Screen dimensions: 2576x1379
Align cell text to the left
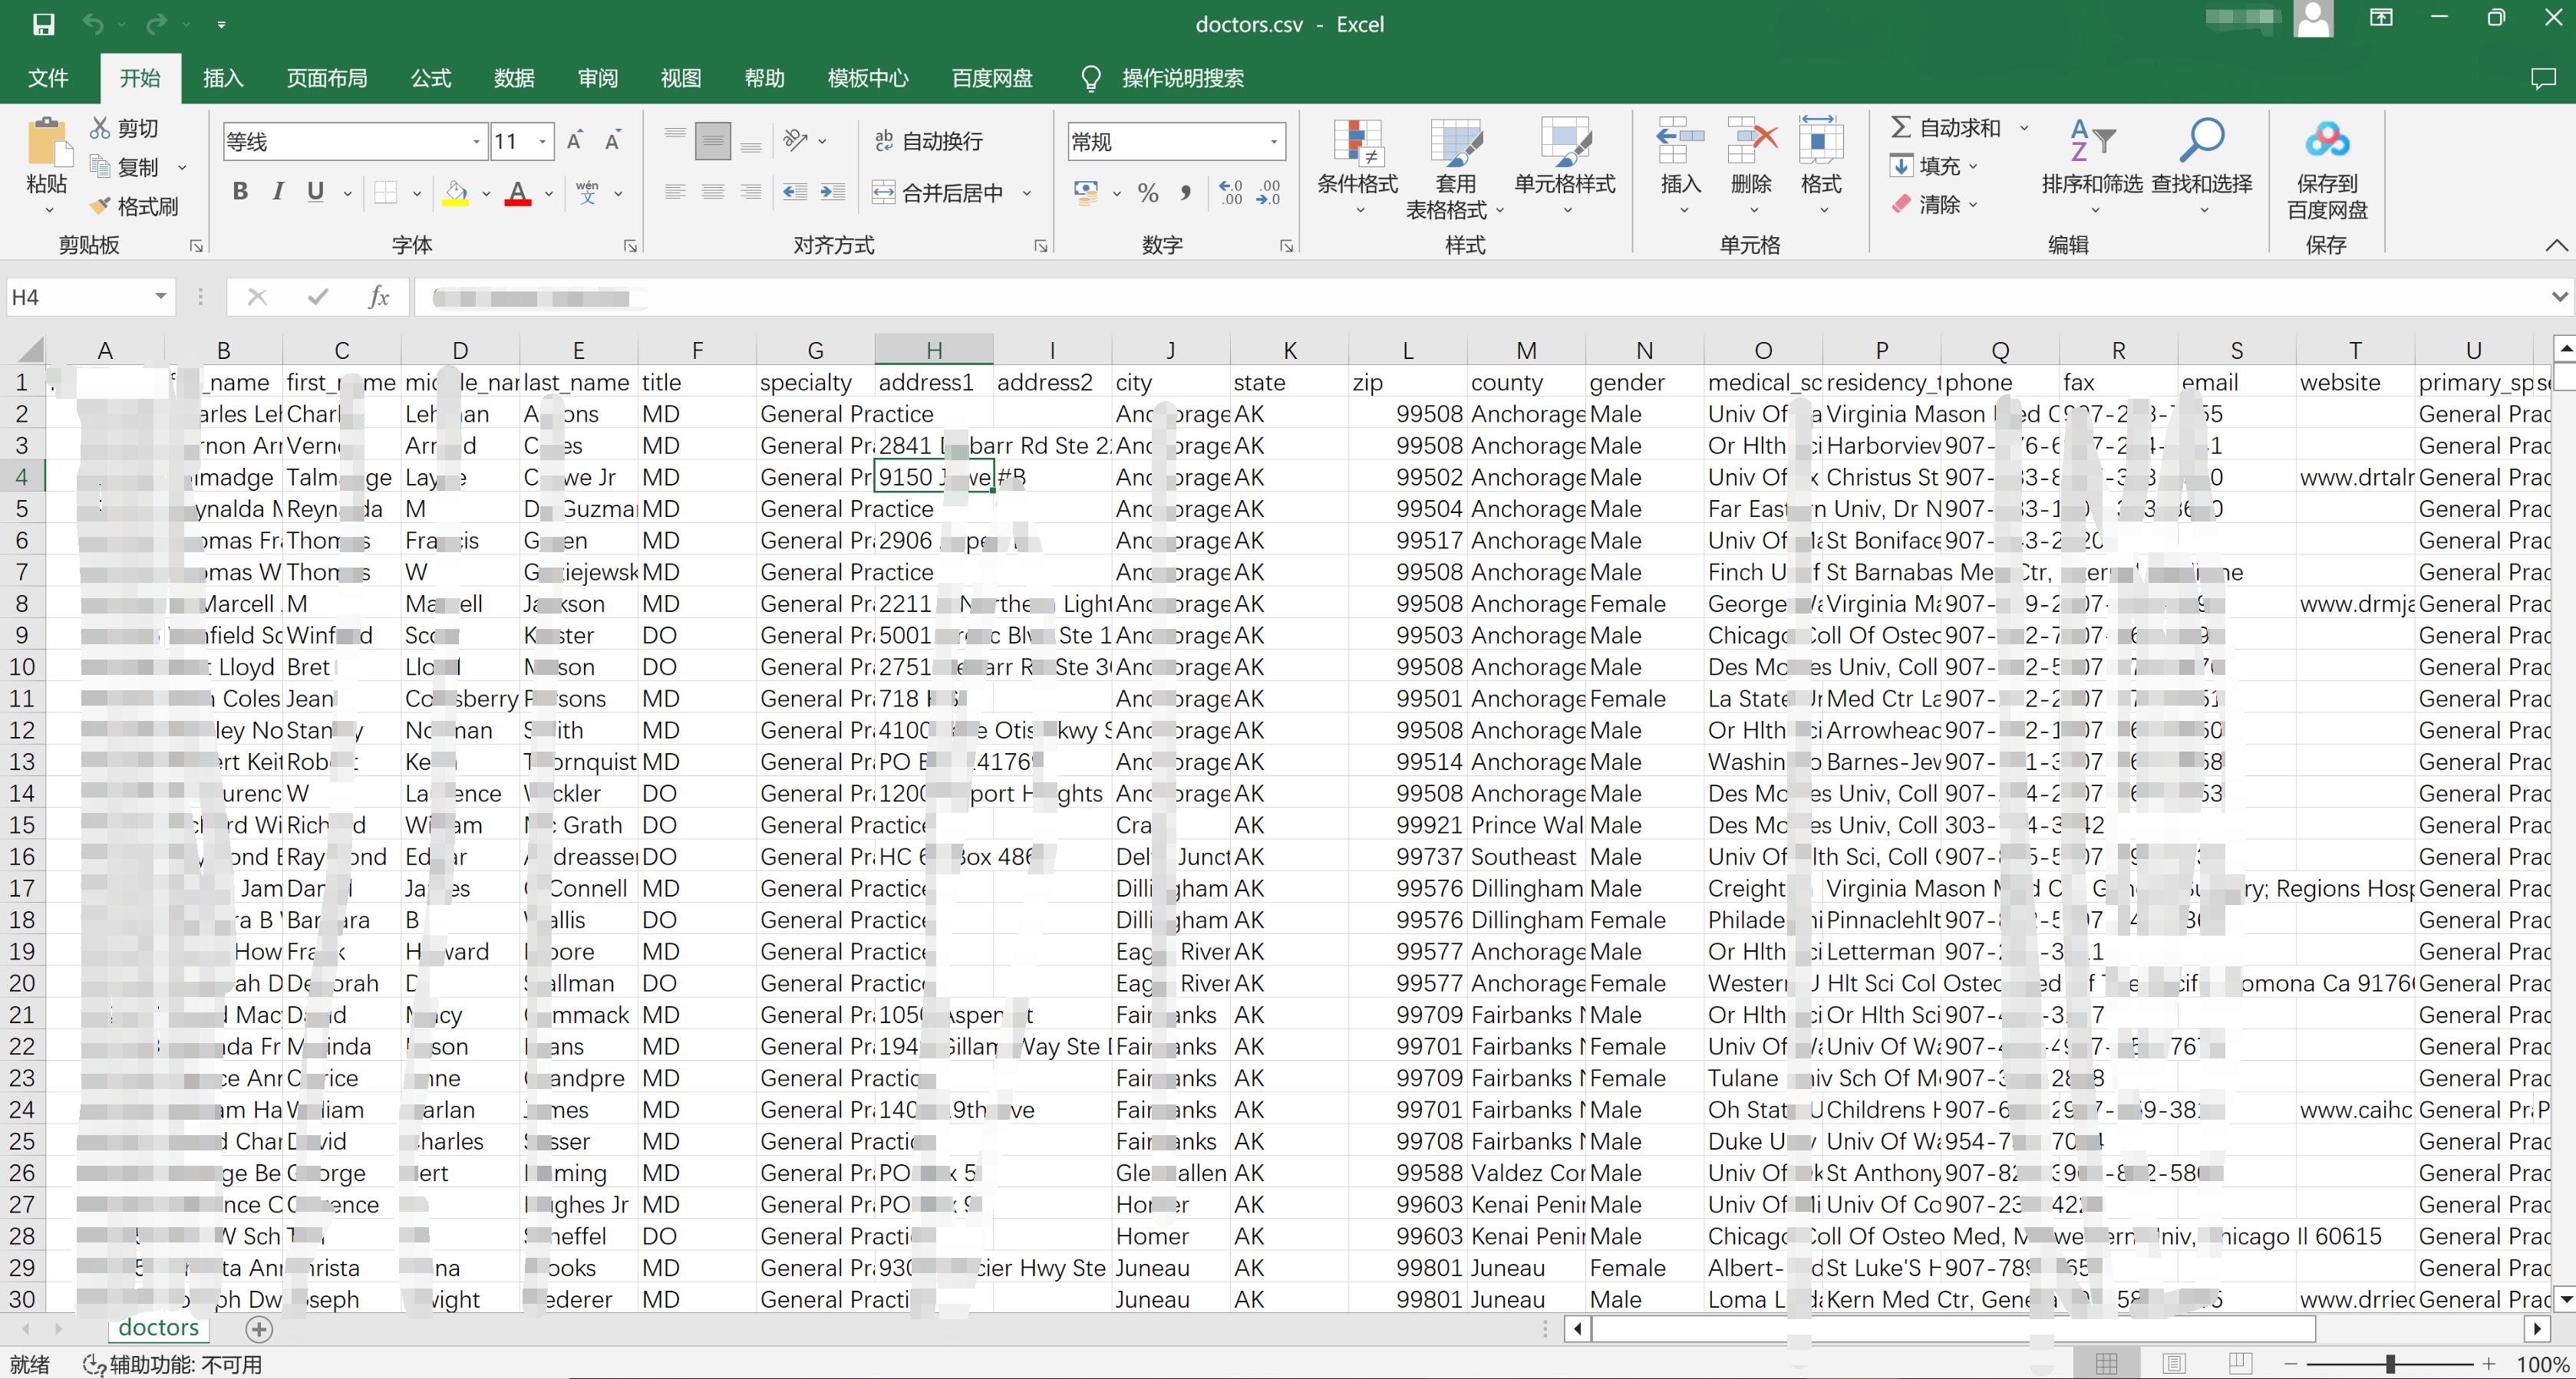[676, 192]
